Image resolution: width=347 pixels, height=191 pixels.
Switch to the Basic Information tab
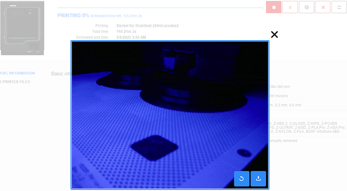17,73
